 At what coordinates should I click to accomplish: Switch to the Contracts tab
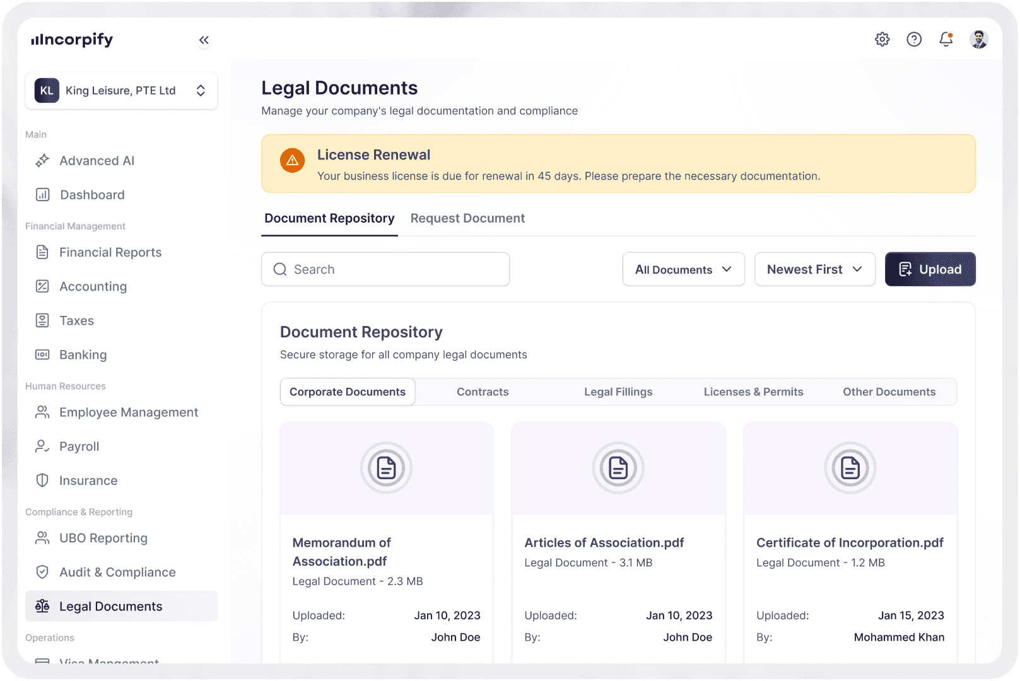coord(483,392)
